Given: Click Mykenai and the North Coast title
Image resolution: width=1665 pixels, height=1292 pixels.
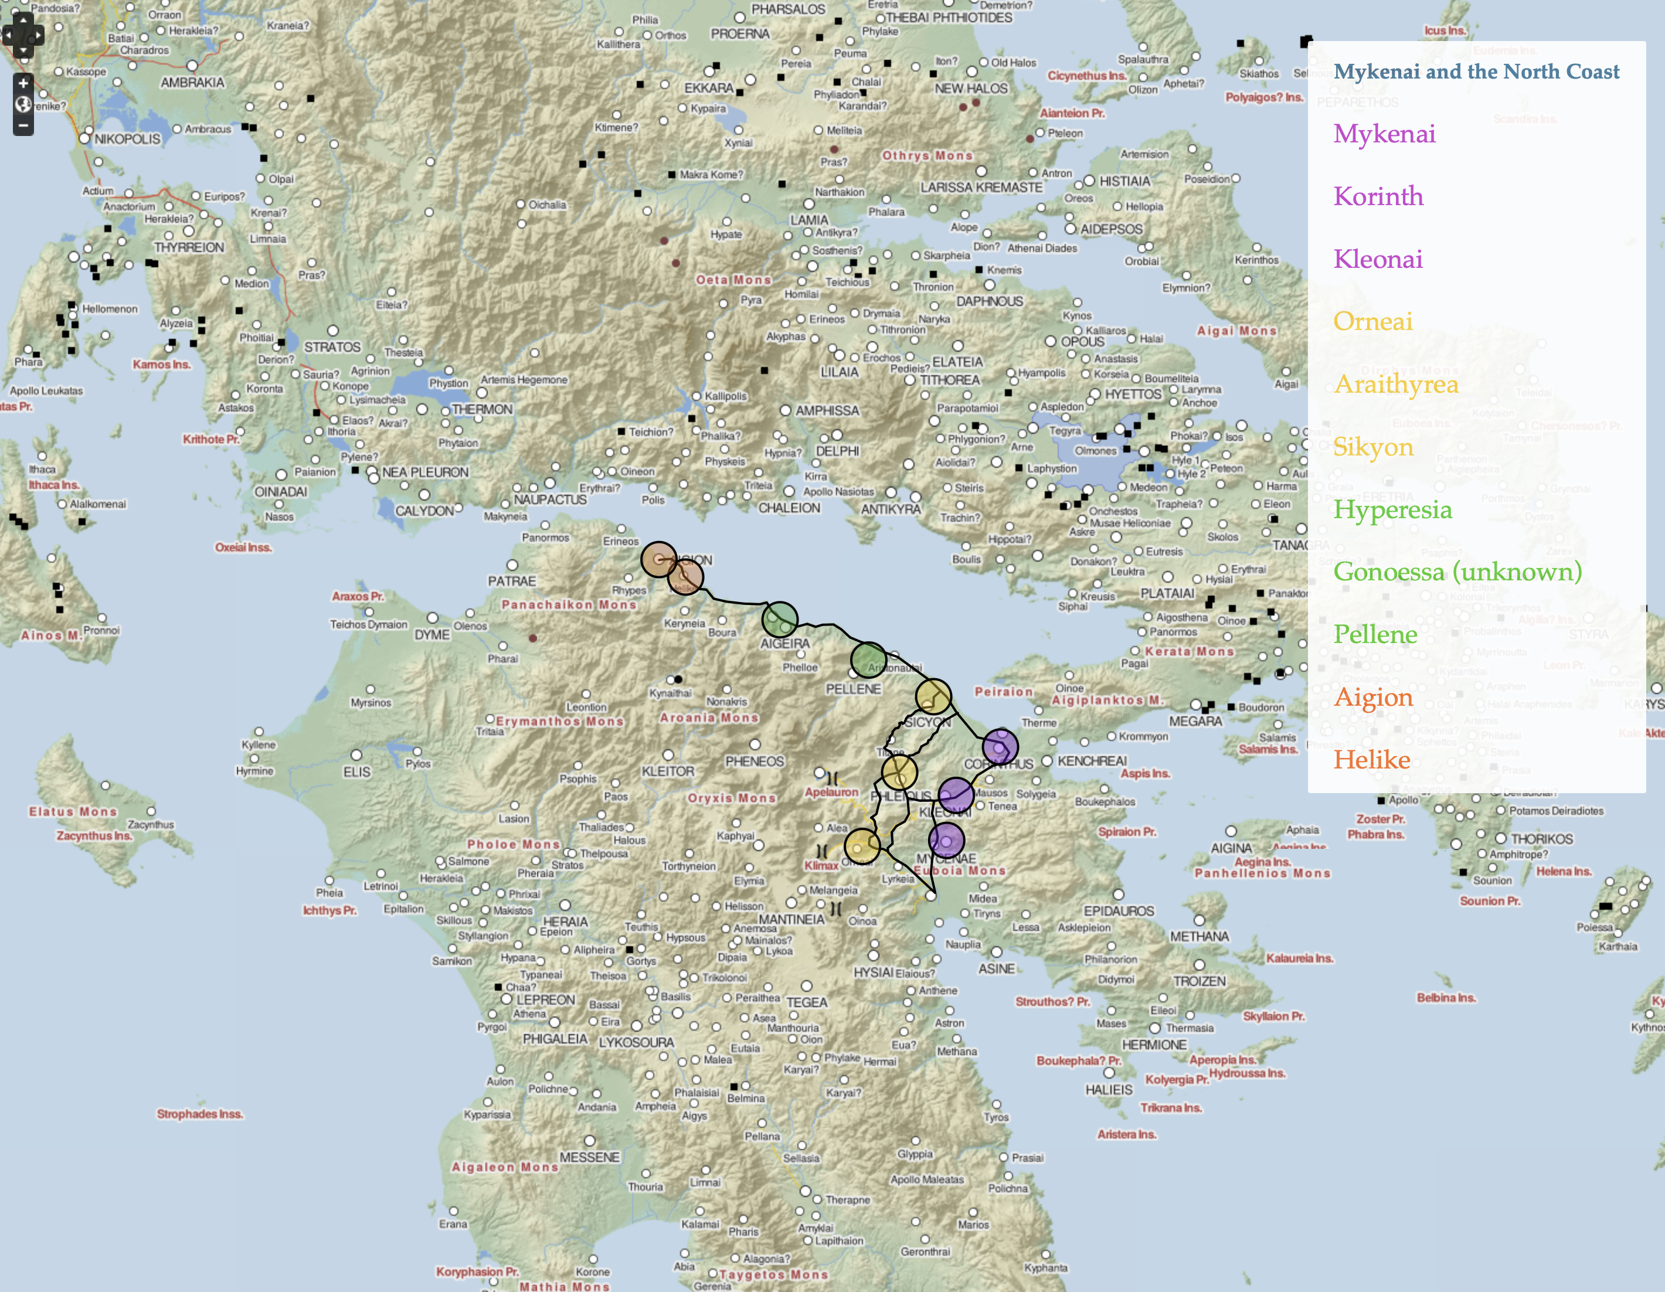Looking at the screenshot, I should click(x=1476, y=72).
